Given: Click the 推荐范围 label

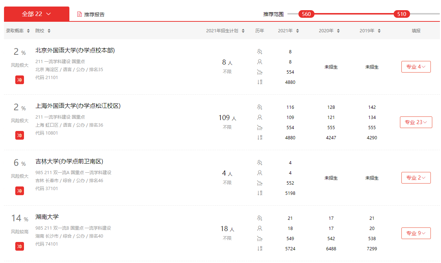Looking at the screenshot, I should pyautogui.click(x=273, y=14).
